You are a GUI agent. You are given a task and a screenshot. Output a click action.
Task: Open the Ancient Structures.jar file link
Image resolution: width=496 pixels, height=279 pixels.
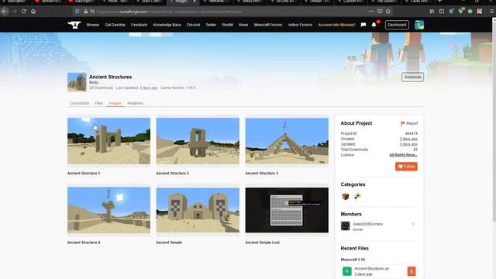(x=372, y=269)
